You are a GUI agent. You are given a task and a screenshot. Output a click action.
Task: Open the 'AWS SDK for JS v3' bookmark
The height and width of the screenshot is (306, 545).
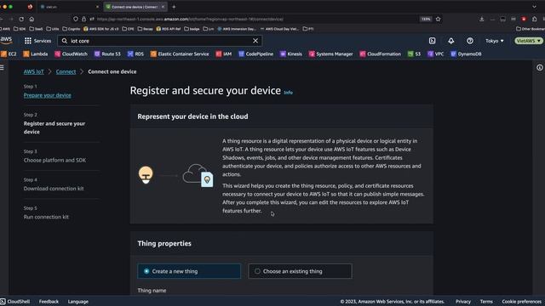click(x=101, y=29)
